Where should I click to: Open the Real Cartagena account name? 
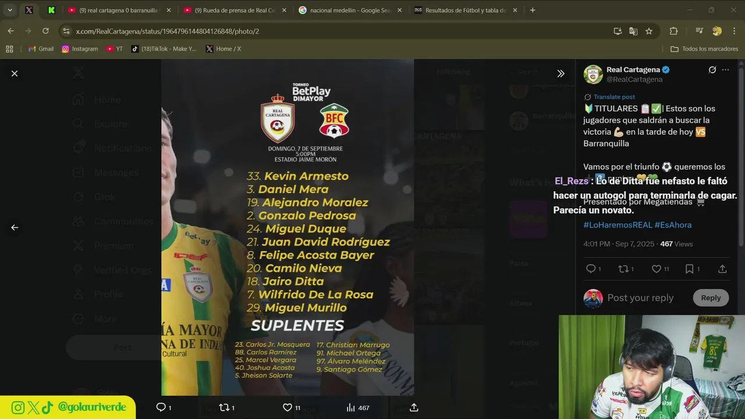click(x=633, y=69)
